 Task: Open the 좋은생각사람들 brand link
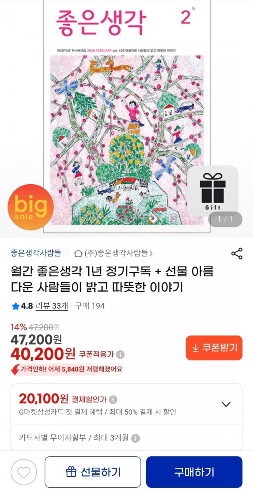tap(36, 253)
